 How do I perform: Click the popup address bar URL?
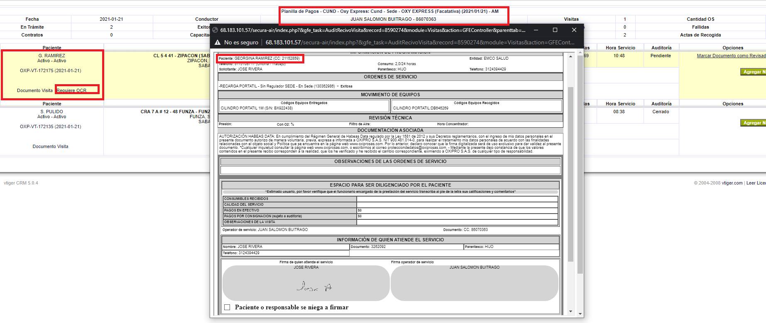(x=420, y=42)
